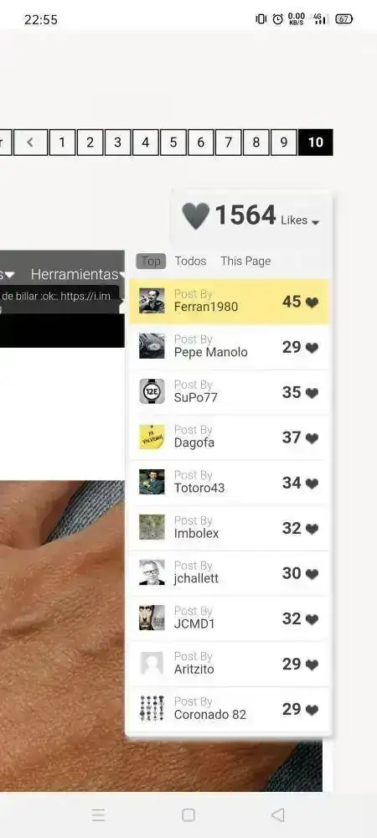The height and width of the screenshot is (838, 377).
Task: Switch to the Todos tab
Action: [x=191, y=261]
